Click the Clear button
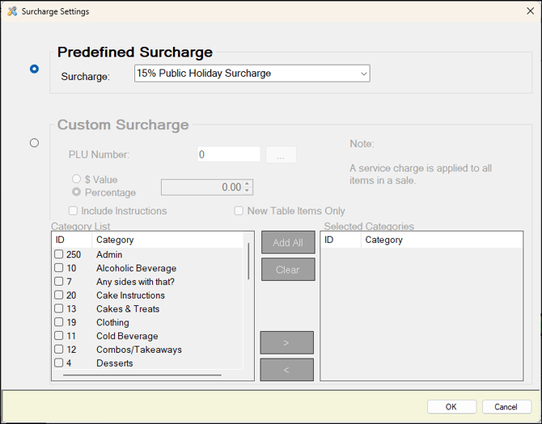The image size is (542, 424). (288, 269)
